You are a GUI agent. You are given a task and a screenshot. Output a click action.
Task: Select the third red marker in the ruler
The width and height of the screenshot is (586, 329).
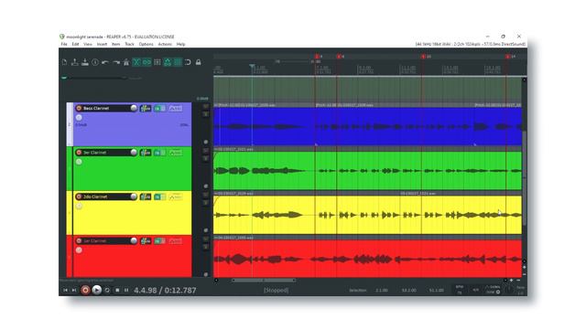click(423, 57)
